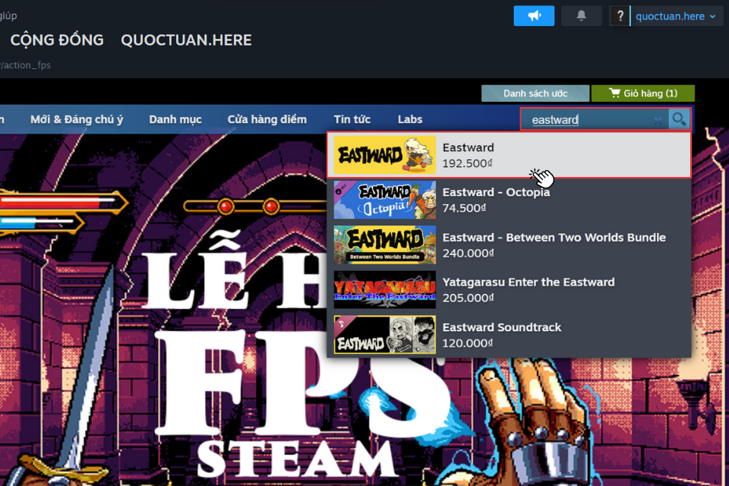Image resolution: width=729 pixels, height=486 pixels.
Task: Click the 205.000₫ price text
Action: pos(468,298)
